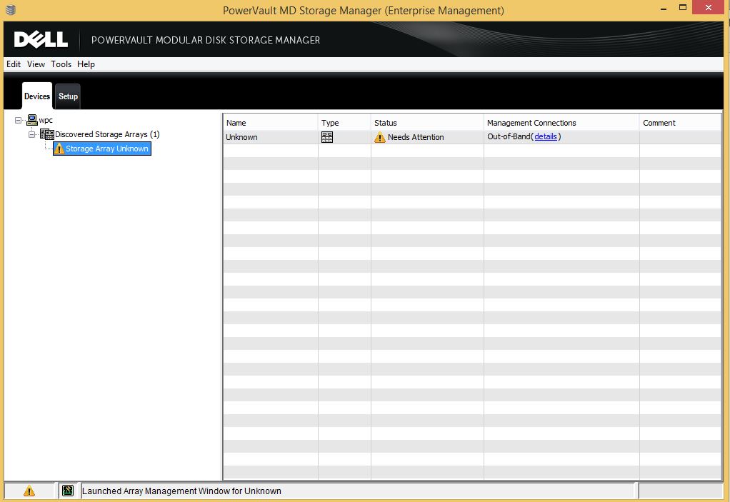Click the Management Connections column header

(x=561, y=123)
